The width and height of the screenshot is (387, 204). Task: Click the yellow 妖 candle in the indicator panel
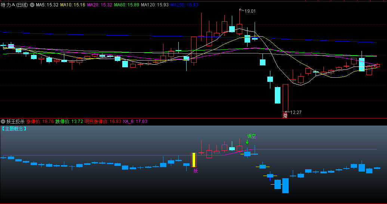[x=194, y=160]
